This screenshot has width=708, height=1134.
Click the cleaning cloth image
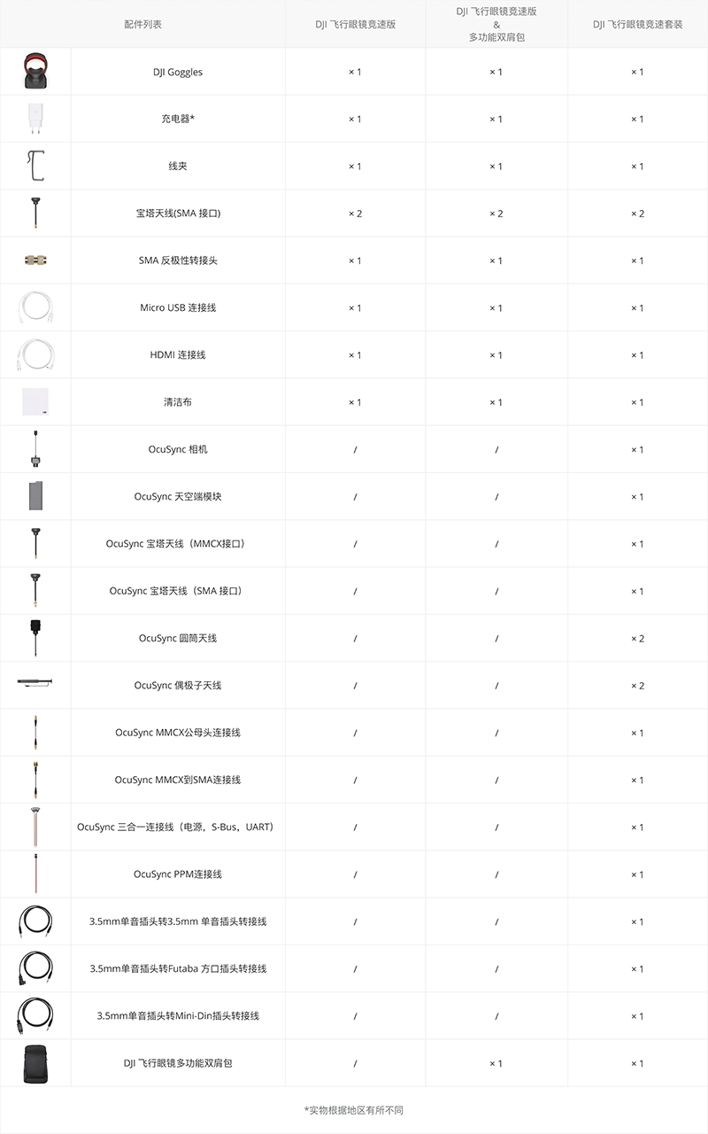tap(35, 402)
